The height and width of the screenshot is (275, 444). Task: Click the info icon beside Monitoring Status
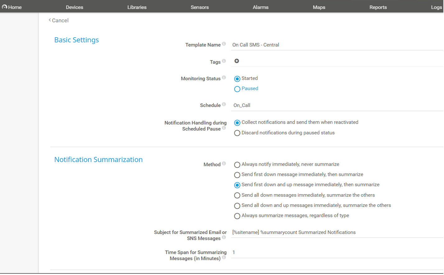(224, 78)
